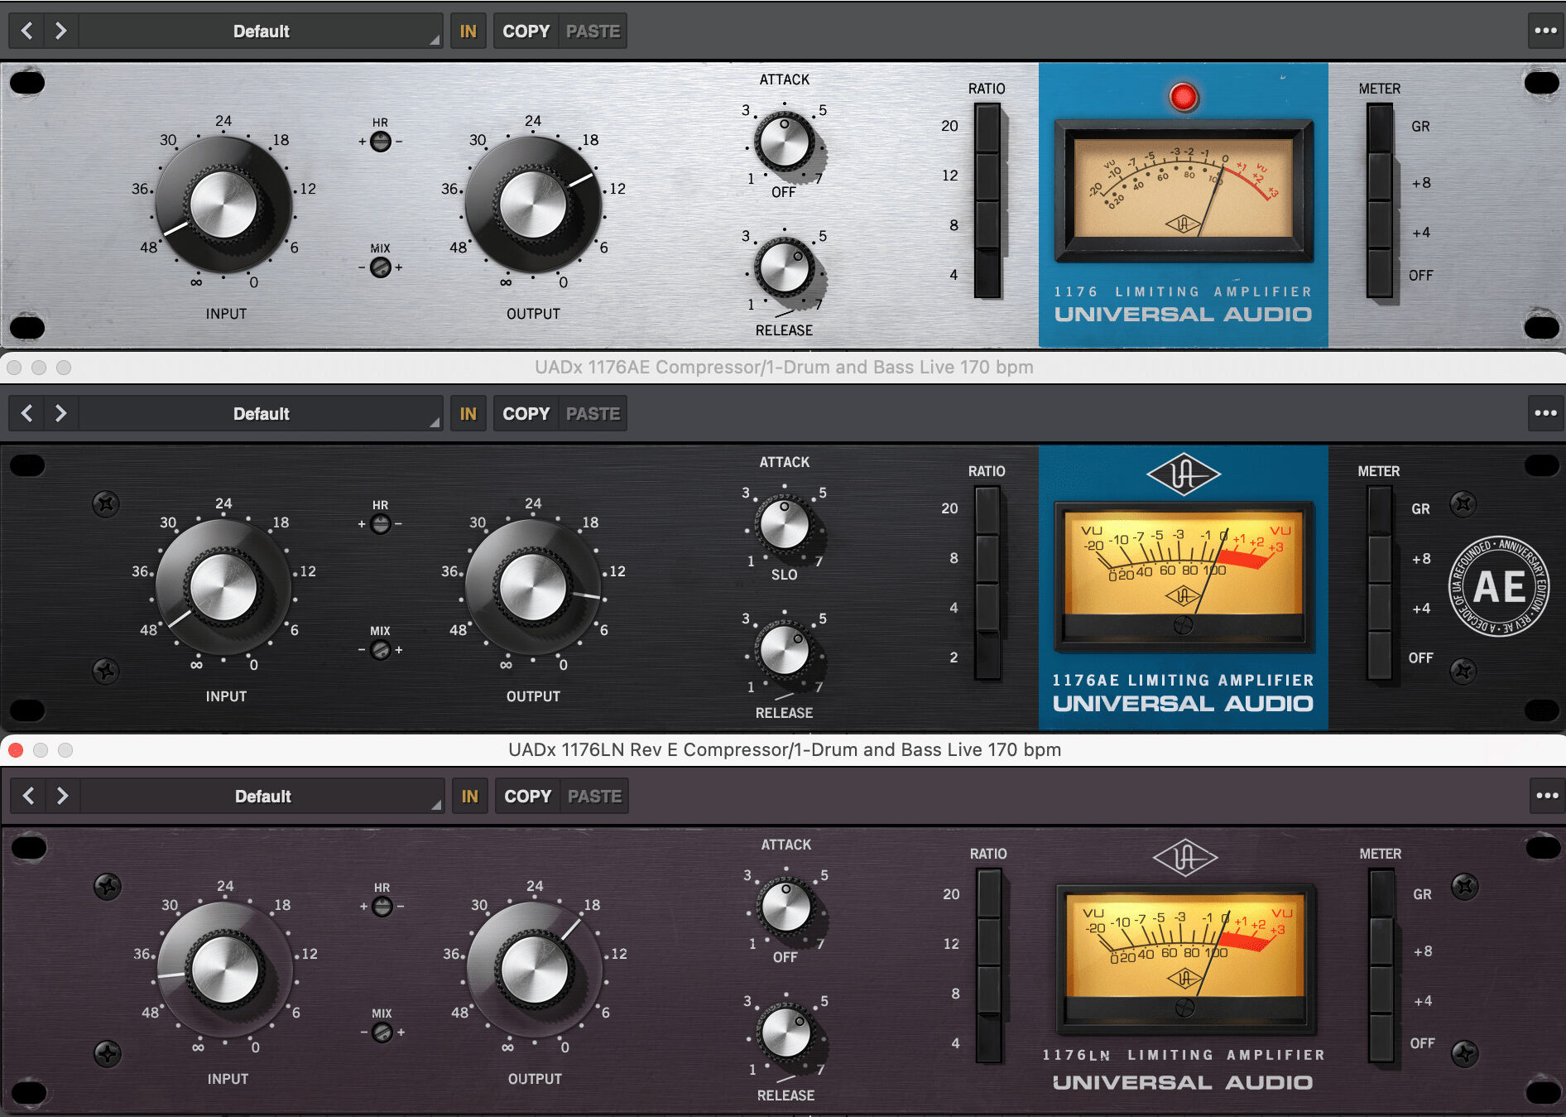Open the three-dots menu of top plugin
Screen dimensions: 1566x1117
click(x=1544, y=31)
